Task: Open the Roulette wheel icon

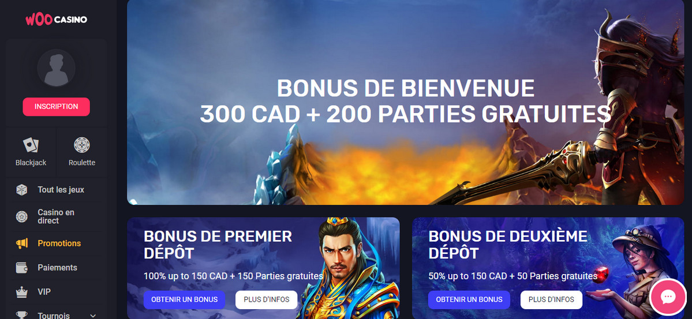Action: pos(81,145)
